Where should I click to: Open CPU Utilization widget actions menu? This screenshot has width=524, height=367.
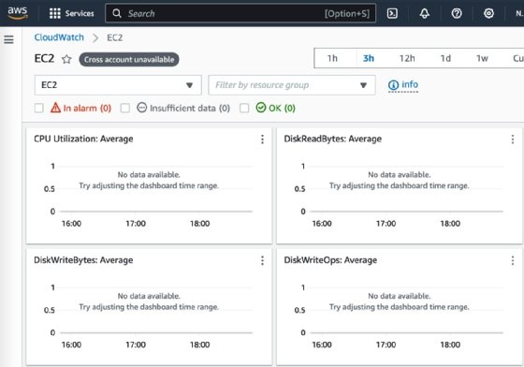click(x=262, y=139)
